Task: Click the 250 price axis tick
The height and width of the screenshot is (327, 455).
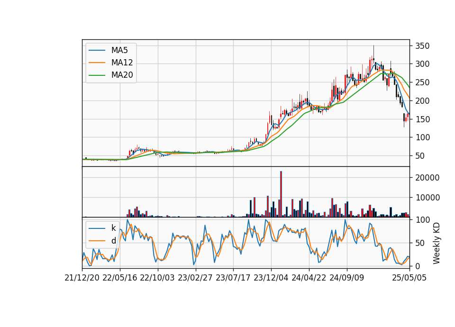Action: (422, 82)
